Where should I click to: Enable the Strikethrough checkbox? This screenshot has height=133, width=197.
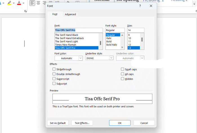[54, 69]
